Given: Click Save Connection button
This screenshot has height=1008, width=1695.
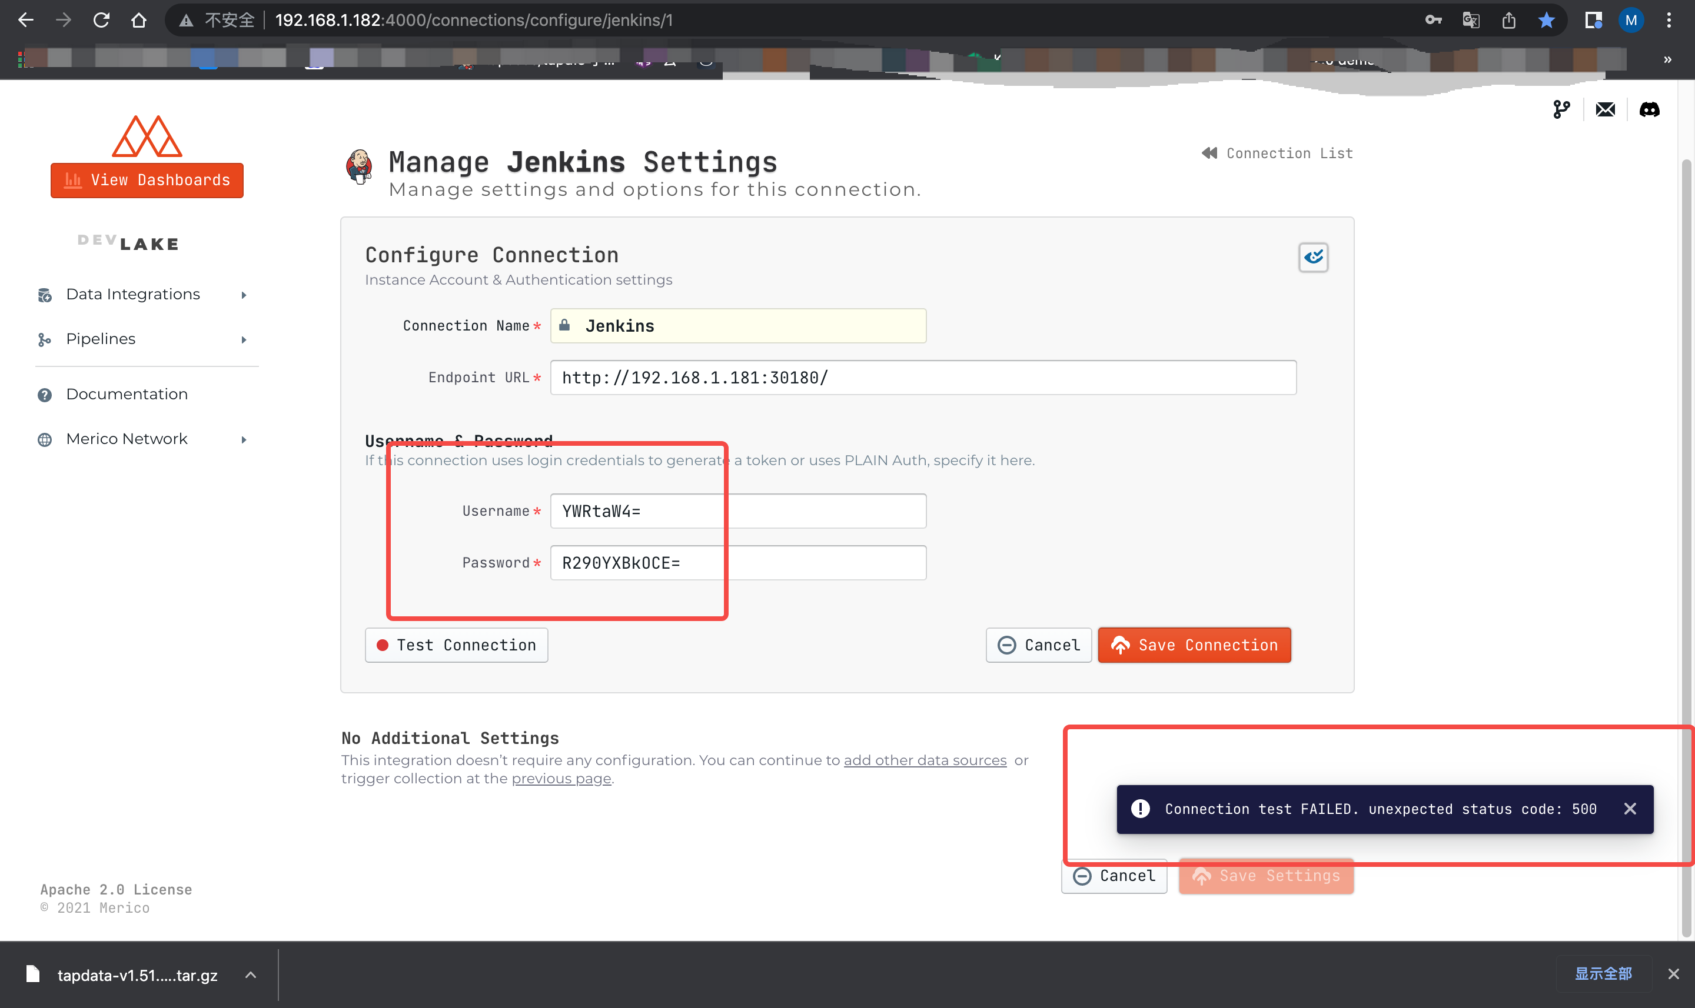Looking at the screenshot, I should 1194,645.
